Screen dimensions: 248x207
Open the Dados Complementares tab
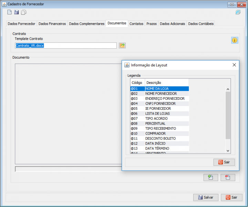tap(86, 24)
